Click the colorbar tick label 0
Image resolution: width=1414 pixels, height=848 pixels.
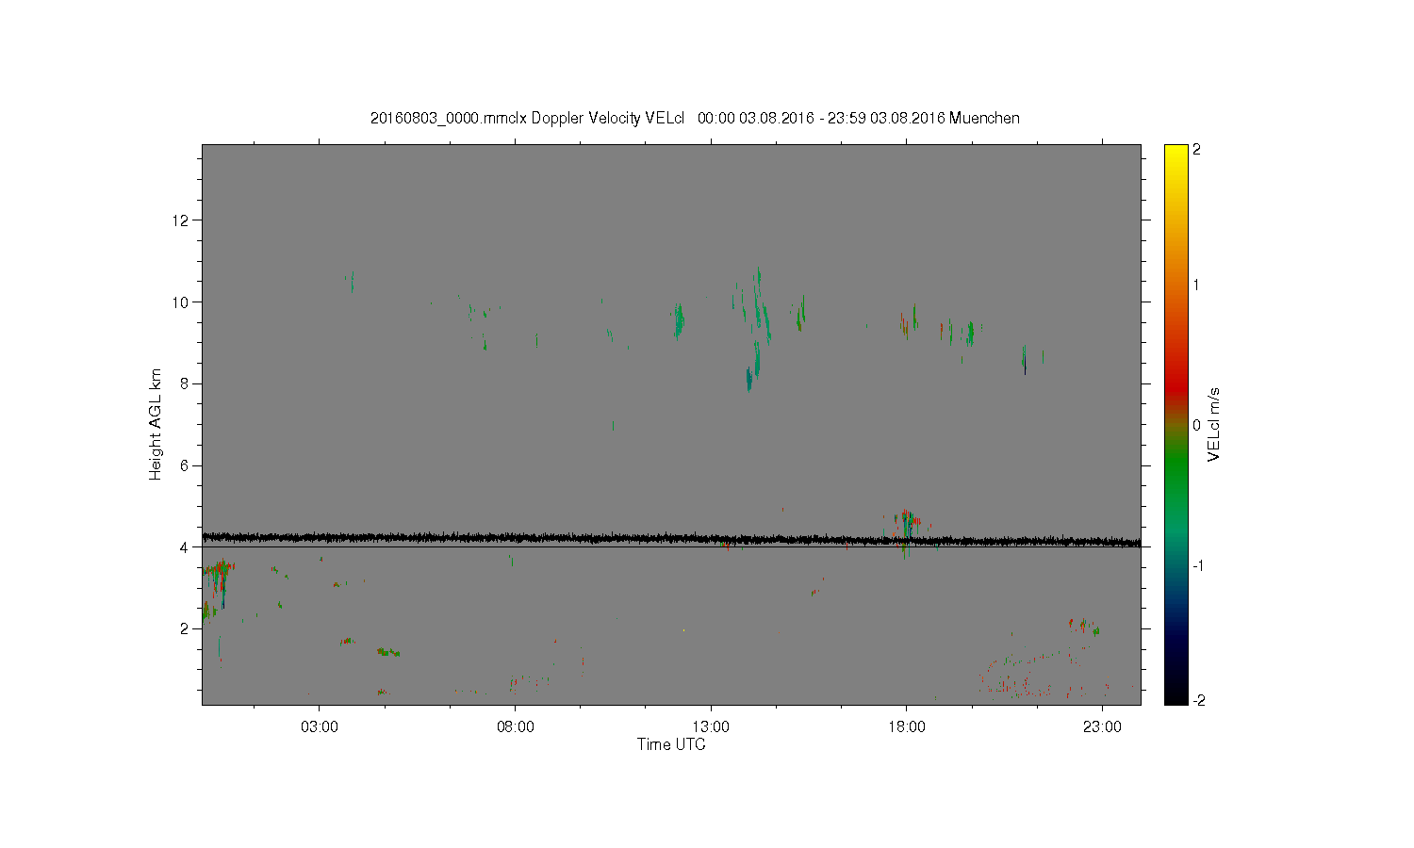pos(1197,425)
